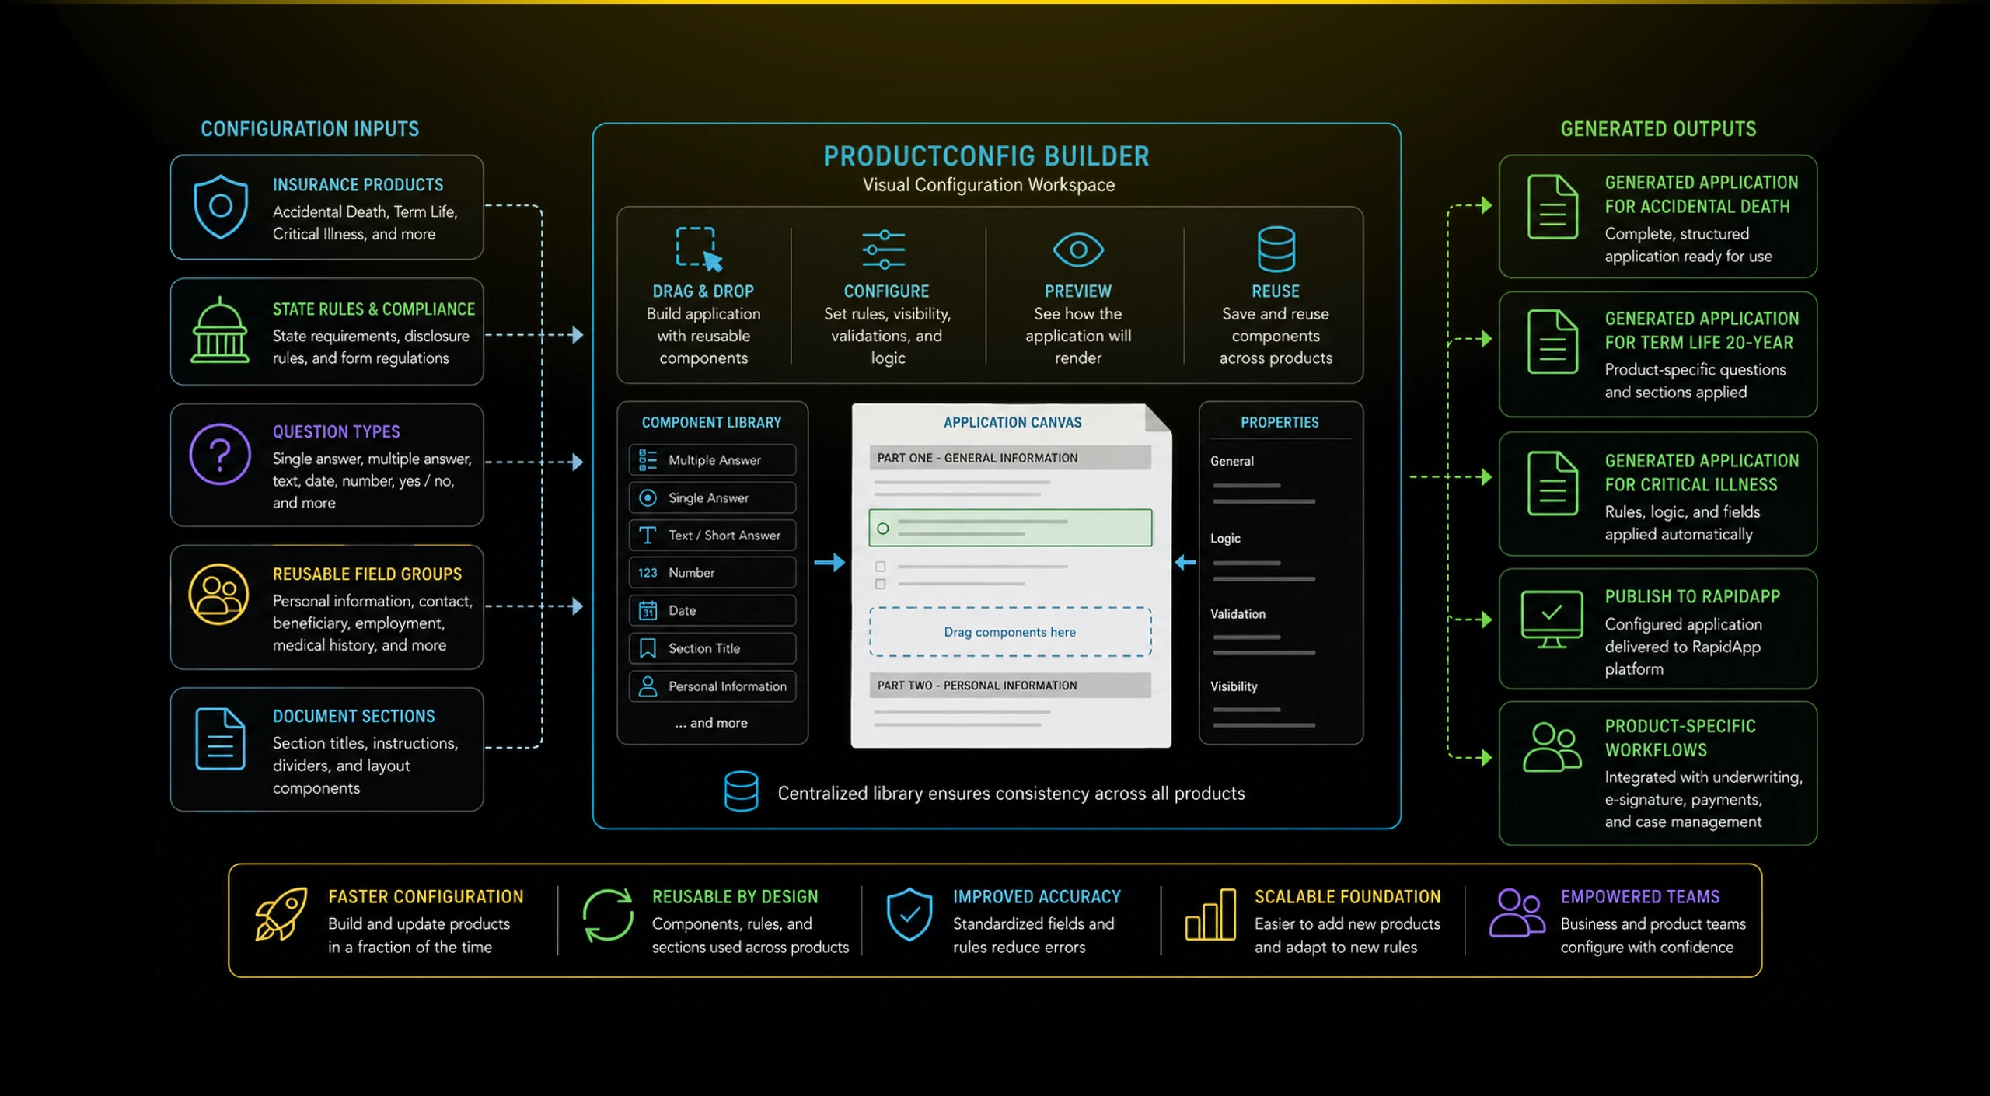Click the Accidental Death application document icon
This screenshot has height=1096, width=1990.
coord(1552,207)
